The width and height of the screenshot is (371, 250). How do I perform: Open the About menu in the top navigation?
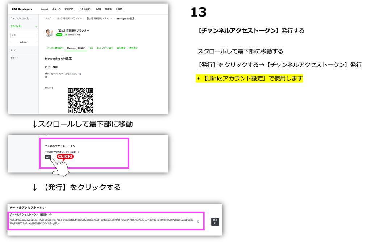tap(45, 9)
